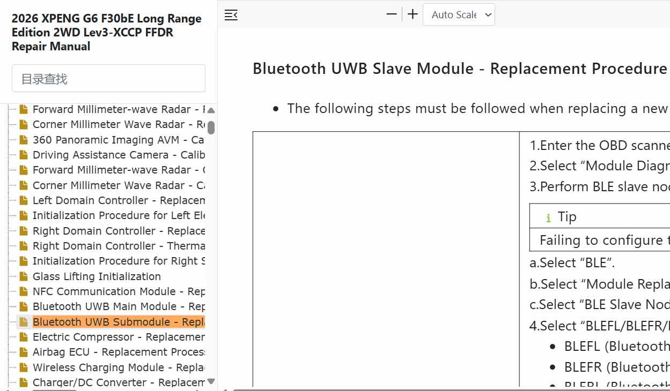Open Left Domain Controller - Replacement entry
Image resolution: width=670 pixels, height=391 pixels.
click(x=119, y=200)
